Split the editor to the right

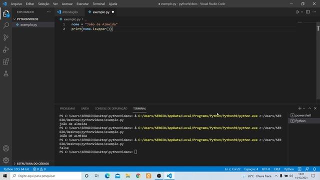pyautogui.click(x=308, y=12)
